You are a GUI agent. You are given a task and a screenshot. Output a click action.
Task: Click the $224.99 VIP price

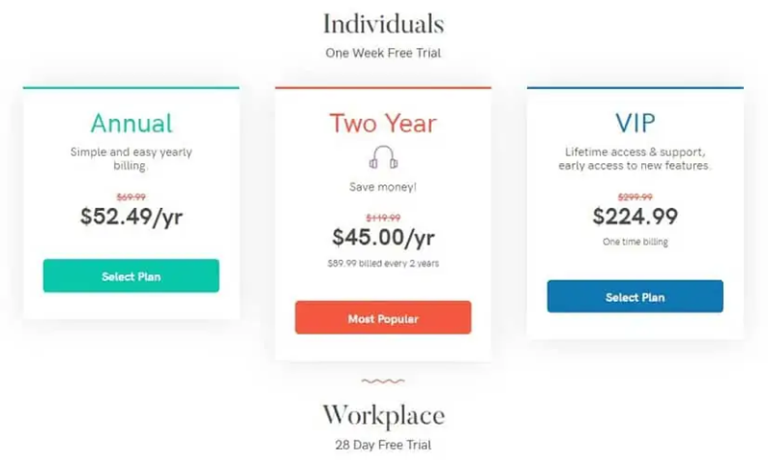[636, 216]
